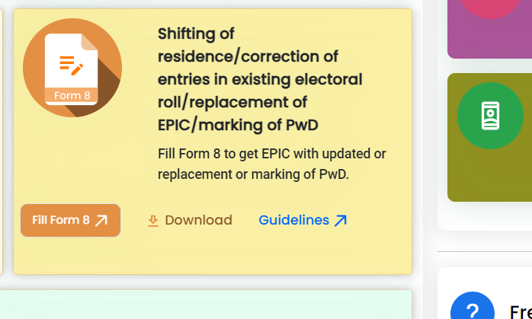This screenshot has height=319, width=532.
Task: Open the Guidelines link
Action: [294, 221]
